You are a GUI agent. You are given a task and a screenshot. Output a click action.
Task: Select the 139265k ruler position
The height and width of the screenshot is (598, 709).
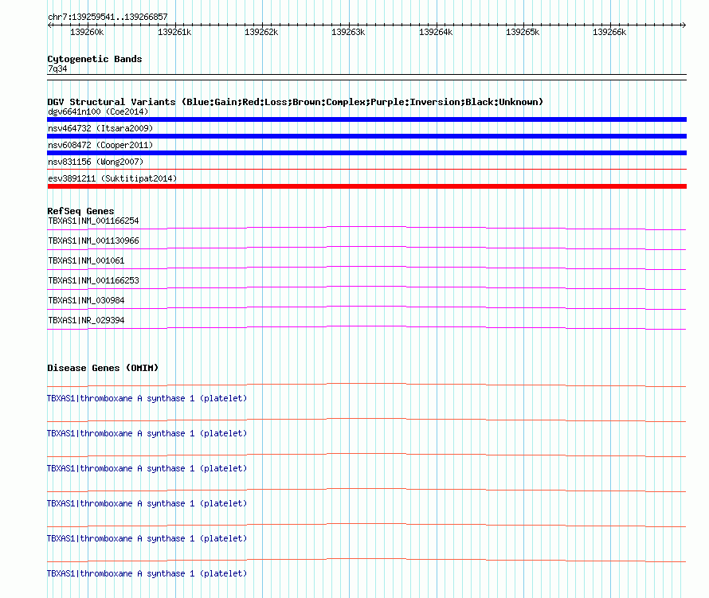[523, 32]
